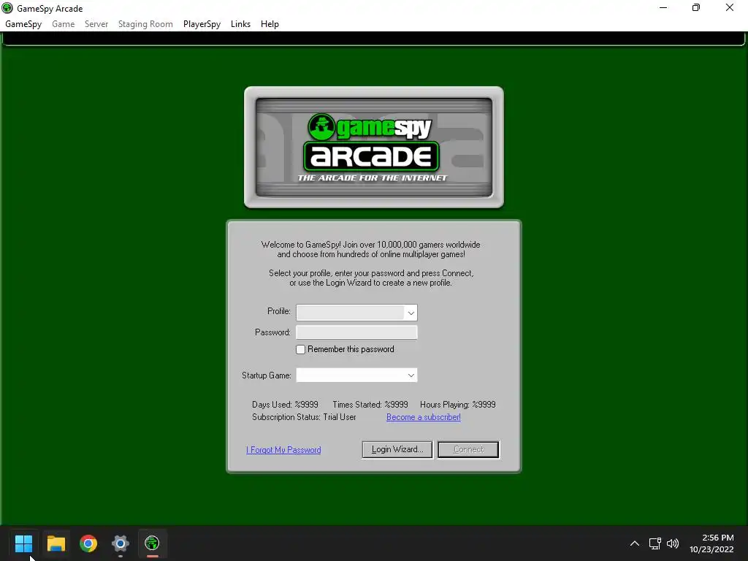Image resolution: width=748 pixels, height=561 pixels.
Task: Open the clock showing 2:56 PM
Action: [x=711, y=543]
